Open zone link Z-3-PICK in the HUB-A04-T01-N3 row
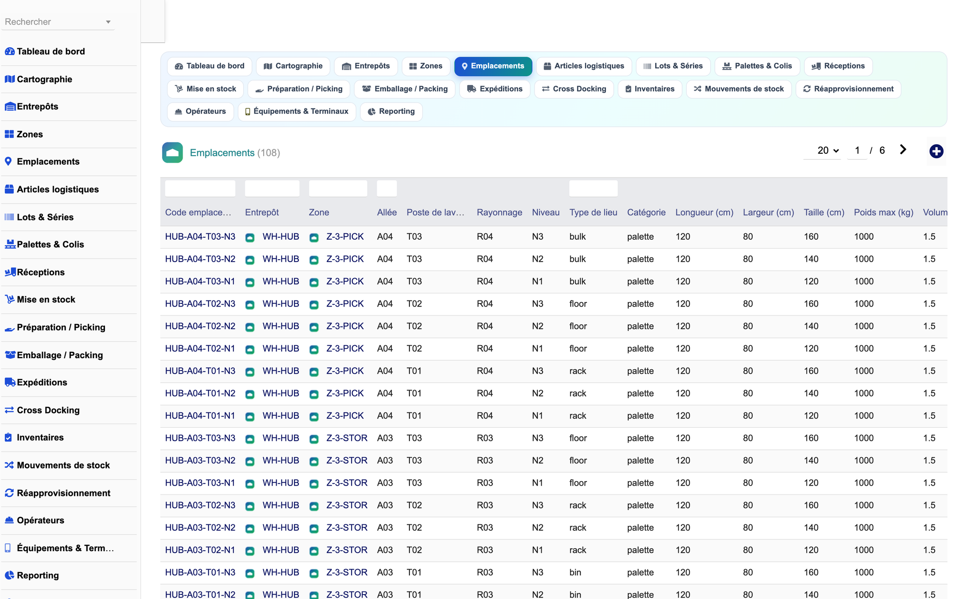The image size is (968, 599). pos(345,371)
